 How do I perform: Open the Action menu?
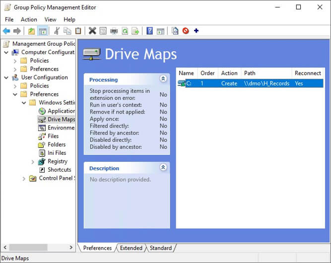(29, 19)
